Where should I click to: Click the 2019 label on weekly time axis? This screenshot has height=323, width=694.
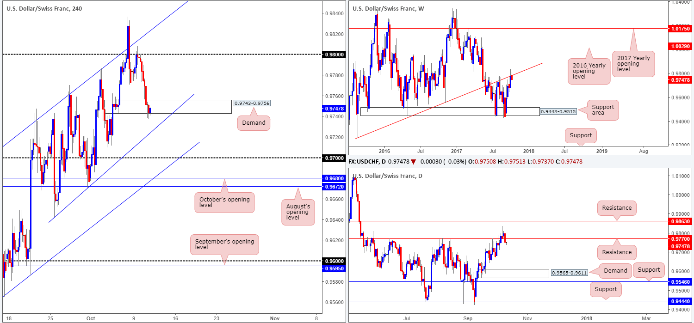(x=601, y=151)
